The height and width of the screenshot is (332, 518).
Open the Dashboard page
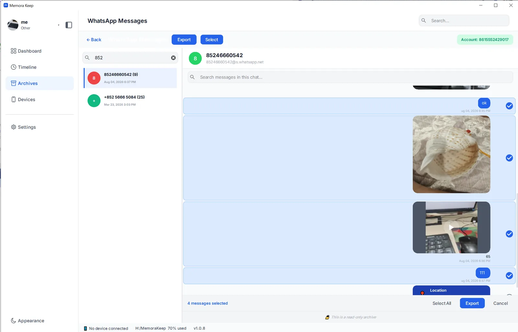coord(26,51)
